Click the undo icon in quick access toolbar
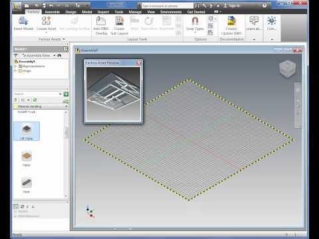319x239 pixels. point(51,5)
